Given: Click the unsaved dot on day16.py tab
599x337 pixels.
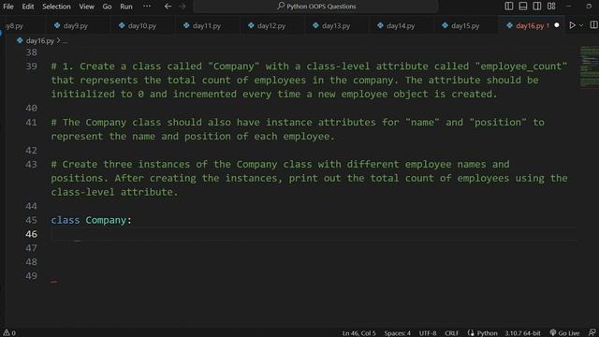Looking at the screenshot, I should tap(557, 25).
